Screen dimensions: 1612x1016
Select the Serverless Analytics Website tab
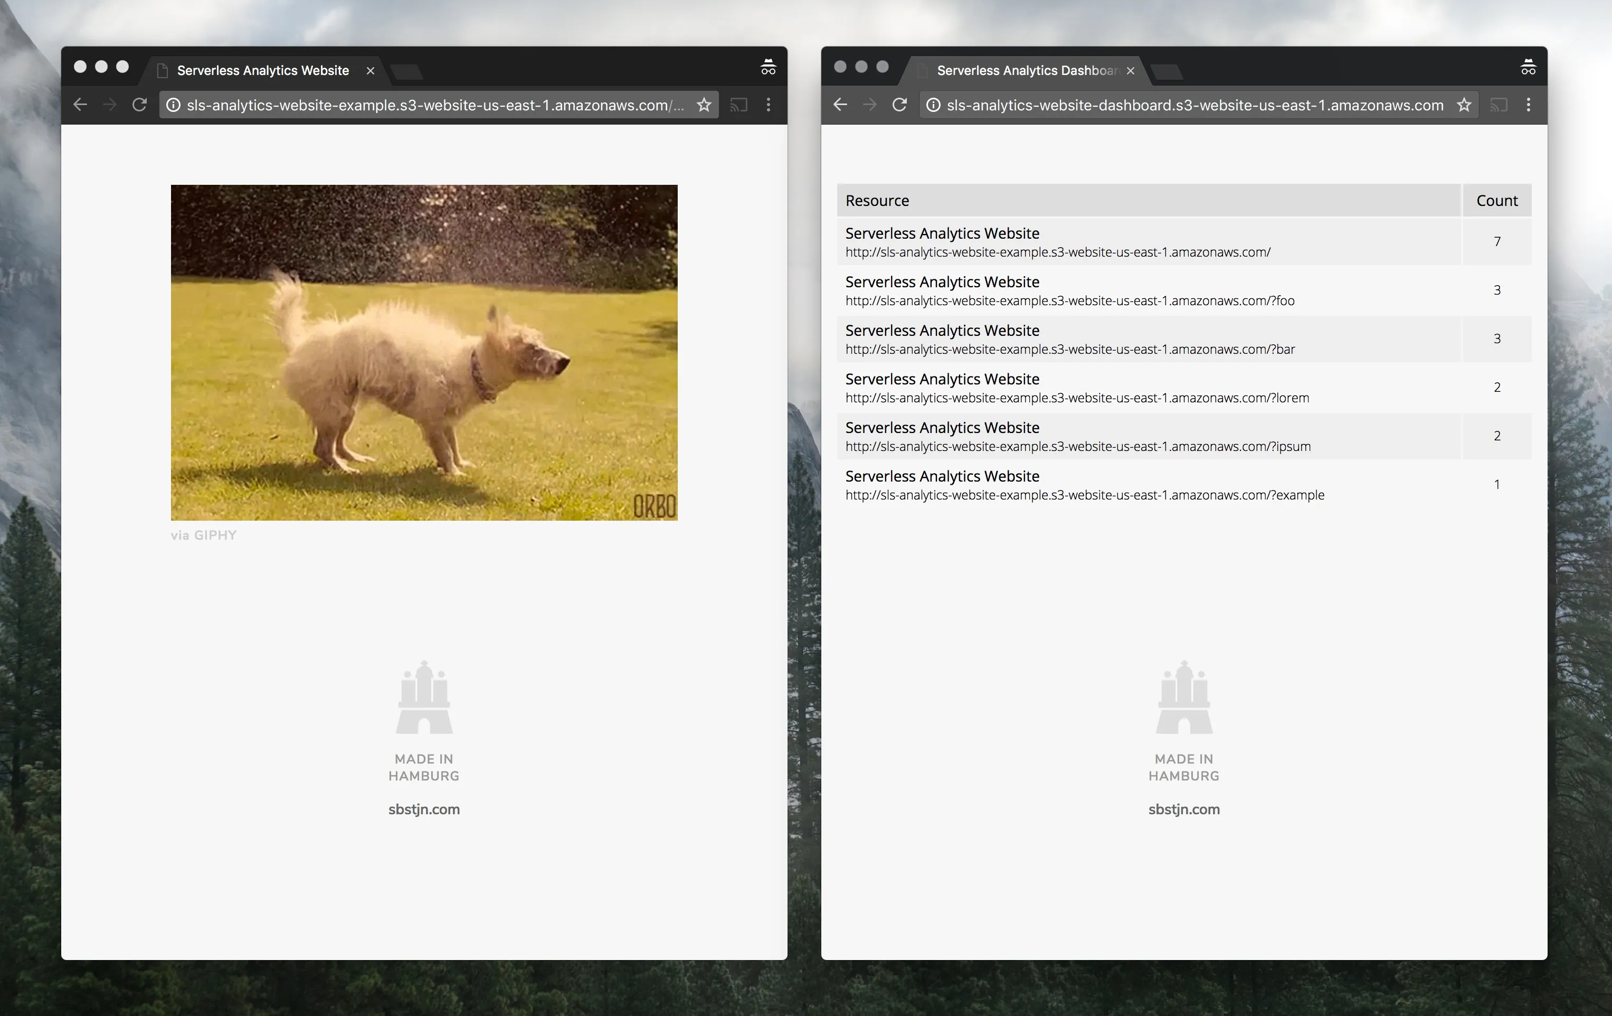click(x=262, y=70)
